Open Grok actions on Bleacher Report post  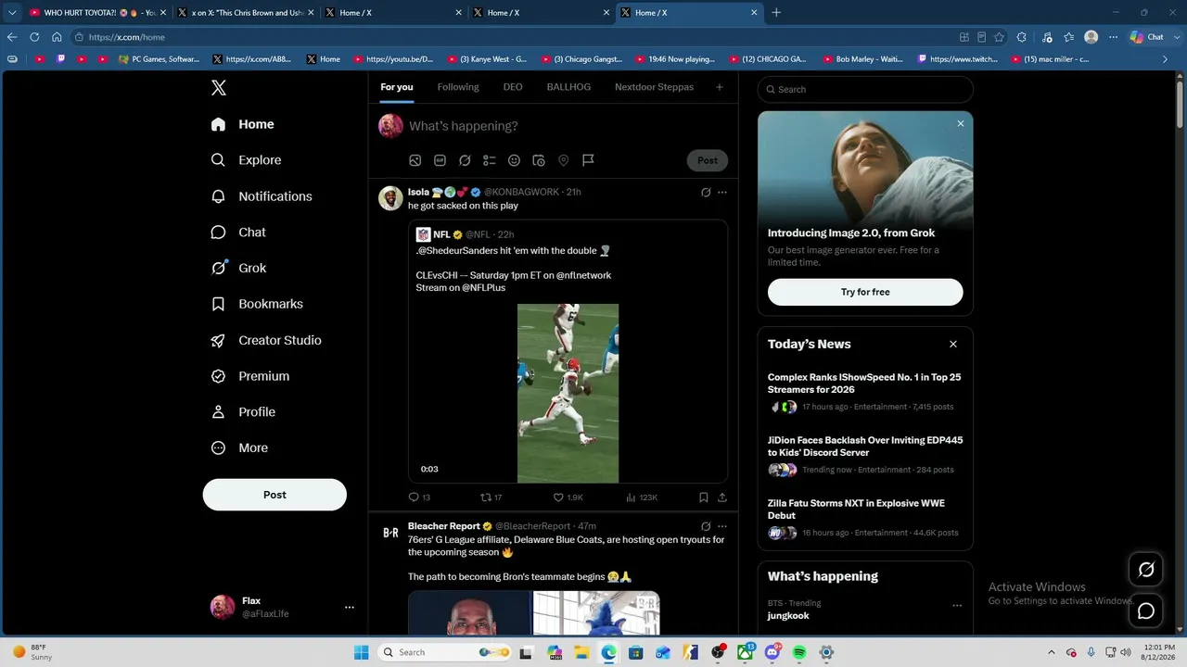click(706, 526)
